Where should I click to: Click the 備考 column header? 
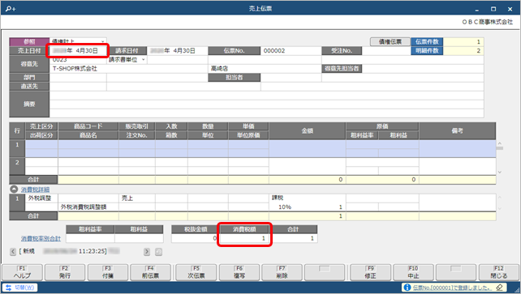tap(457, 130)
